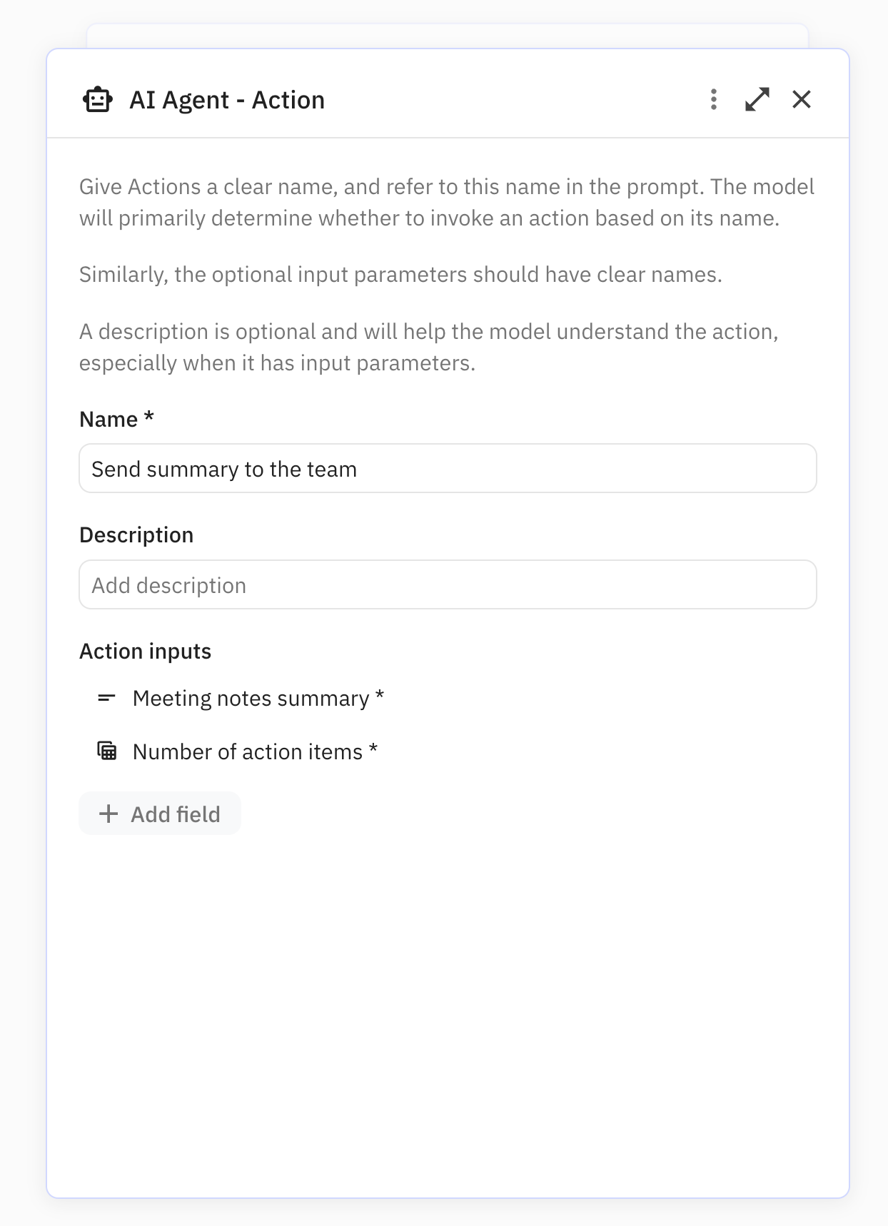Screen dimensions: 888x1226
Task: Open the three-dot options menu
Action: click(712, 100)
